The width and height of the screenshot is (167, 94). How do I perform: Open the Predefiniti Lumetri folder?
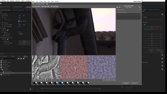click(7, 63)
